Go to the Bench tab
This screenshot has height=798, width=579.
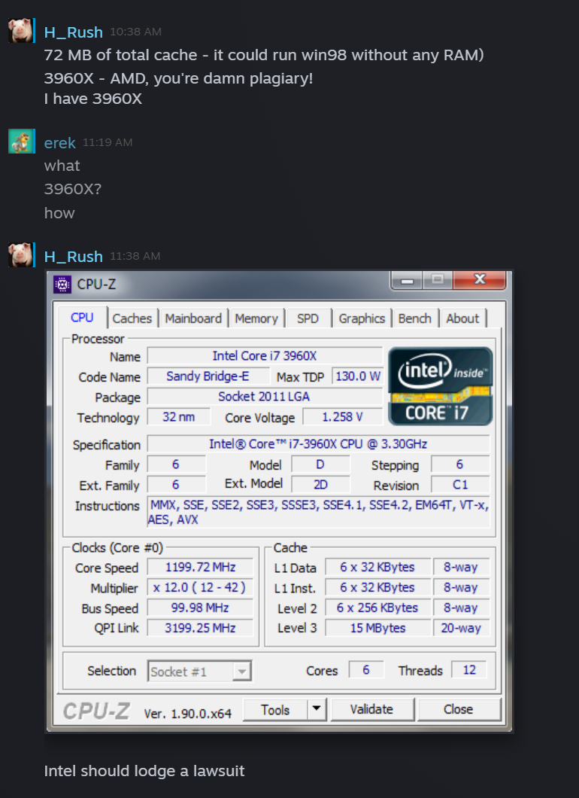click(x=415, y=318)
